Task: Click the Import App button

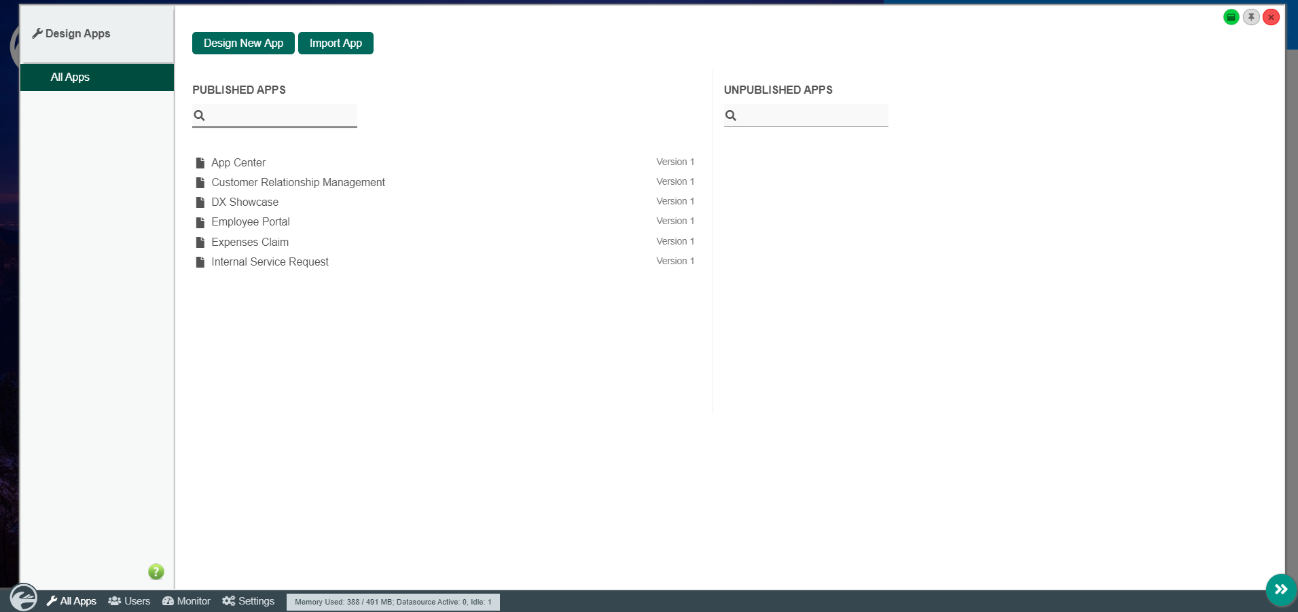Action: point(336,43)
